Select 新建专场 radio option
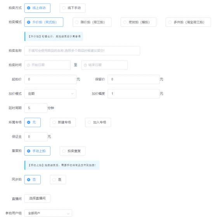 pos(63,122)
